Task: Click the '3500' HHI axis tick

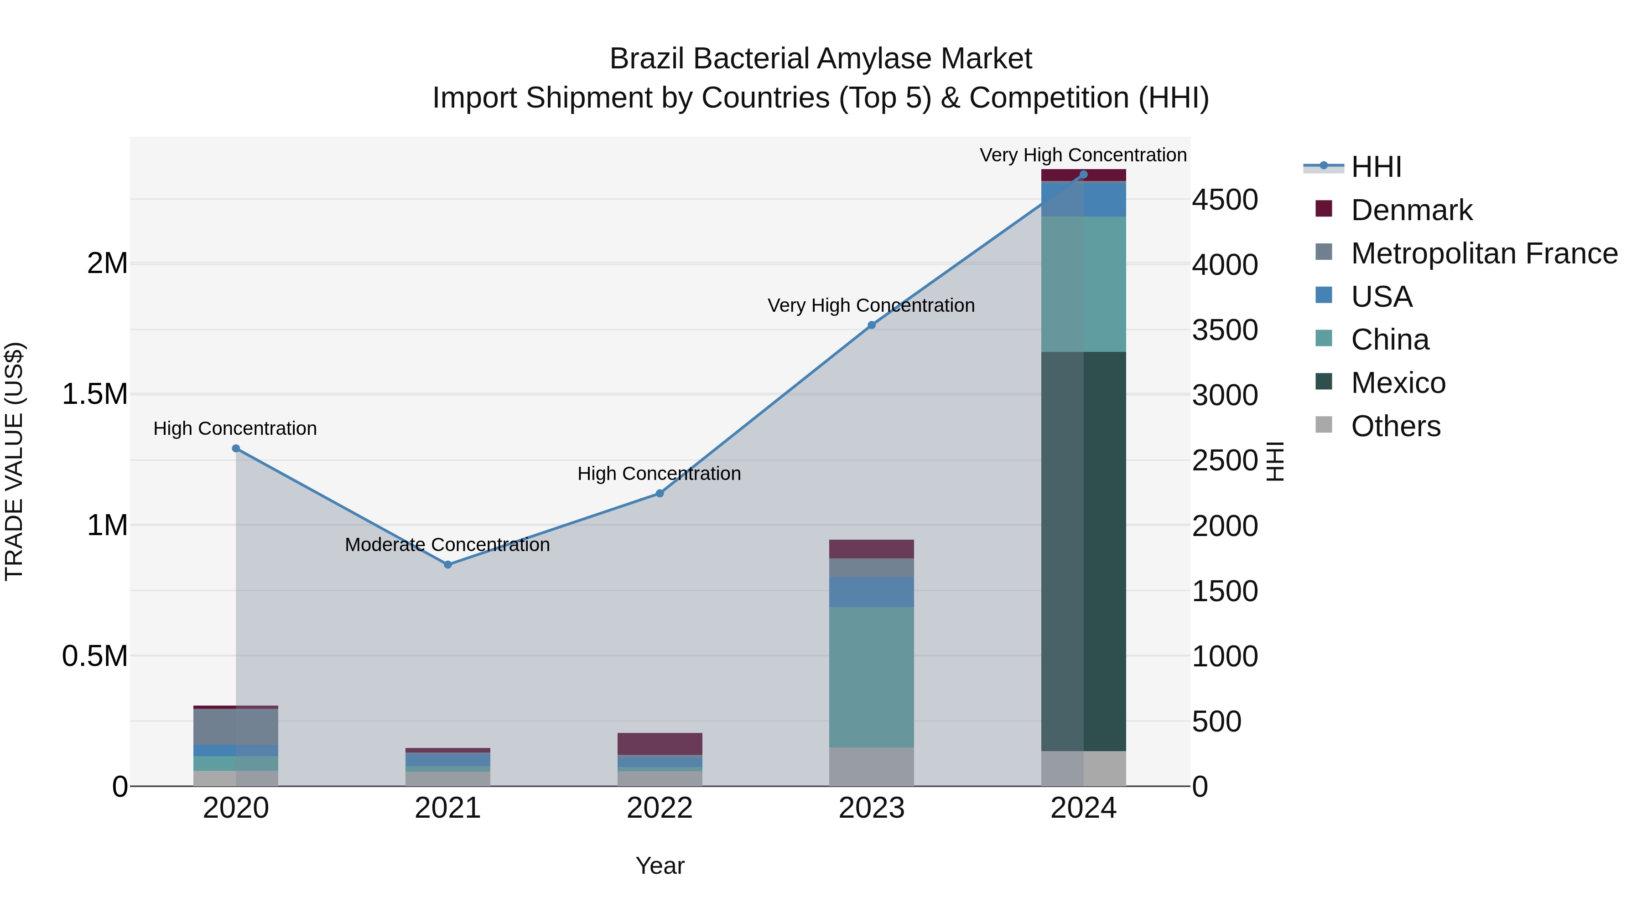Action: pos(1225,330)
